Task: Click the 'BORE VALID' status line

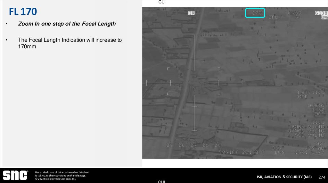Action: coord(308,127)
